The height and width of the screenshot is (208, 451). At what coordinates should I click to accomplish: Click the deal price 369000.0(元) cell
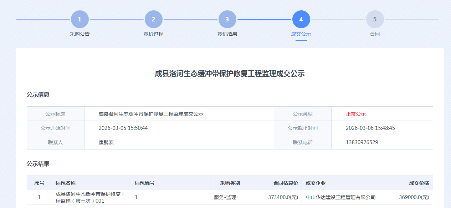click(414, 197)
